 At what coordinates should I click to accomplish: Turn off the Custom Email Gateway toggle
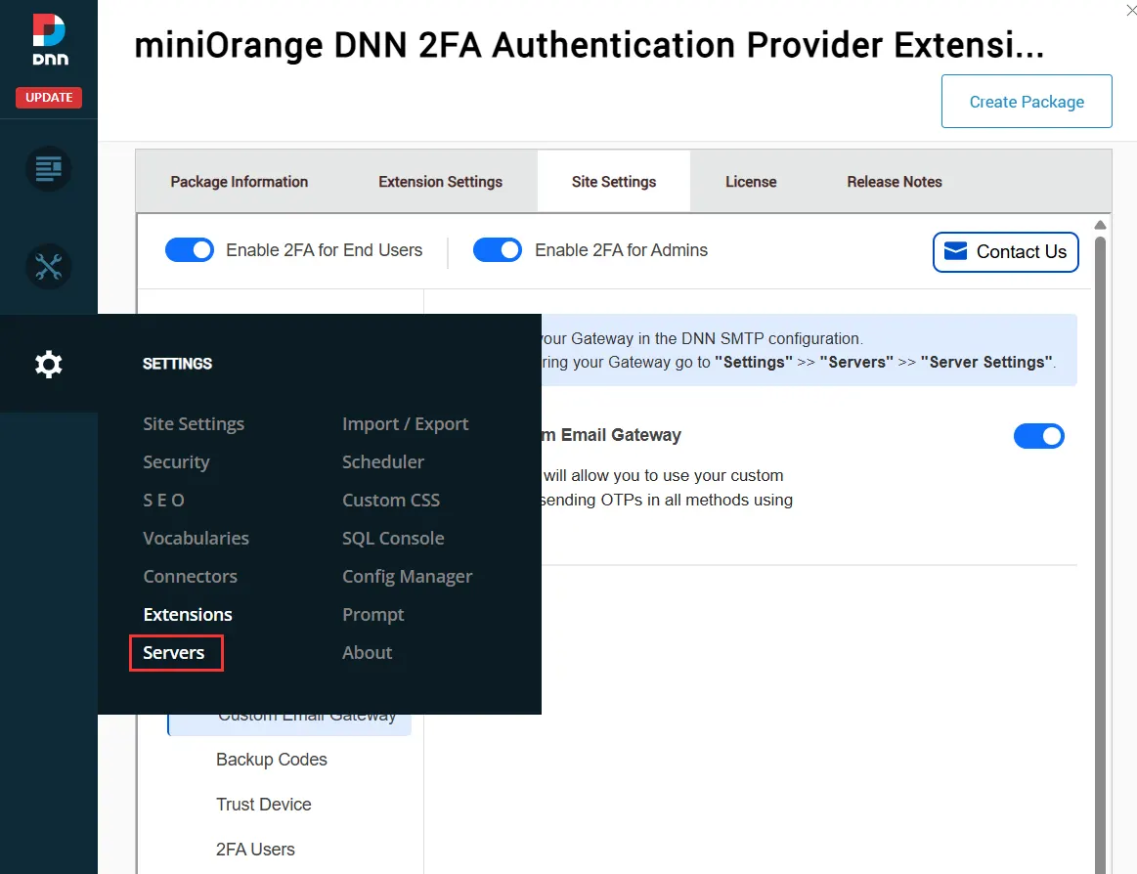1038,435
